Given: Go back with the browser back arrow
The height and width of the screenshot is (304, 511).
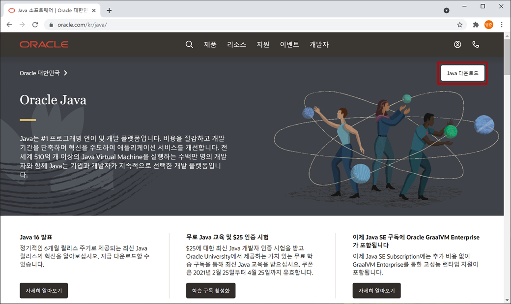Looking at the screenshot, I should click(9, 25).
